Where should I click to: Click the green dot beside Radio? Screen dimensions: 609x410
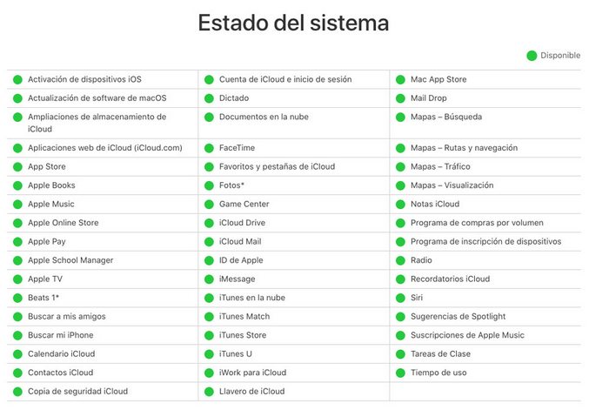(400, 260)
